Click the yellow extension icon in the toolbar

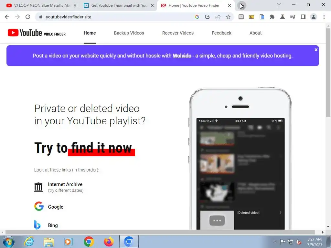point(251,17)
